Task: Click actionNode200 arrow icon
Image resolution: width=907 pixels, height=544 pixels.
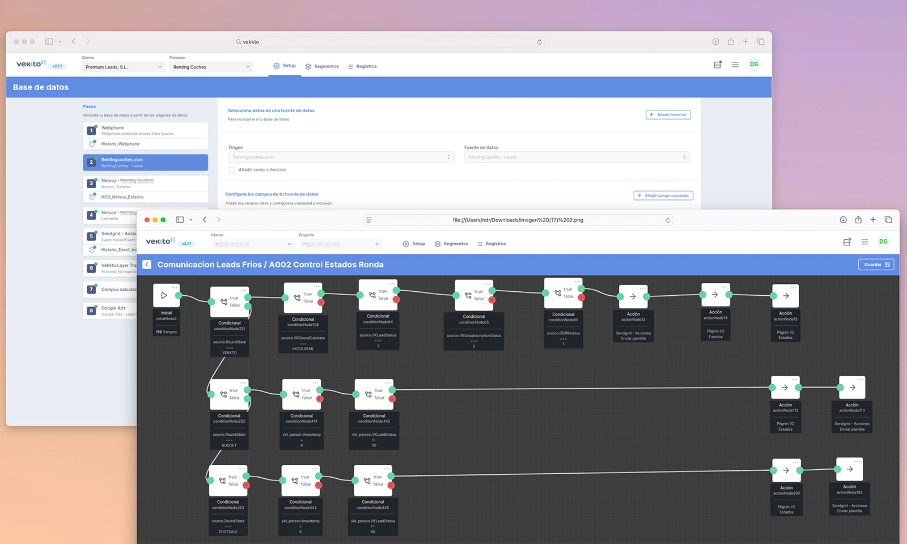Action: coord(786,470)
